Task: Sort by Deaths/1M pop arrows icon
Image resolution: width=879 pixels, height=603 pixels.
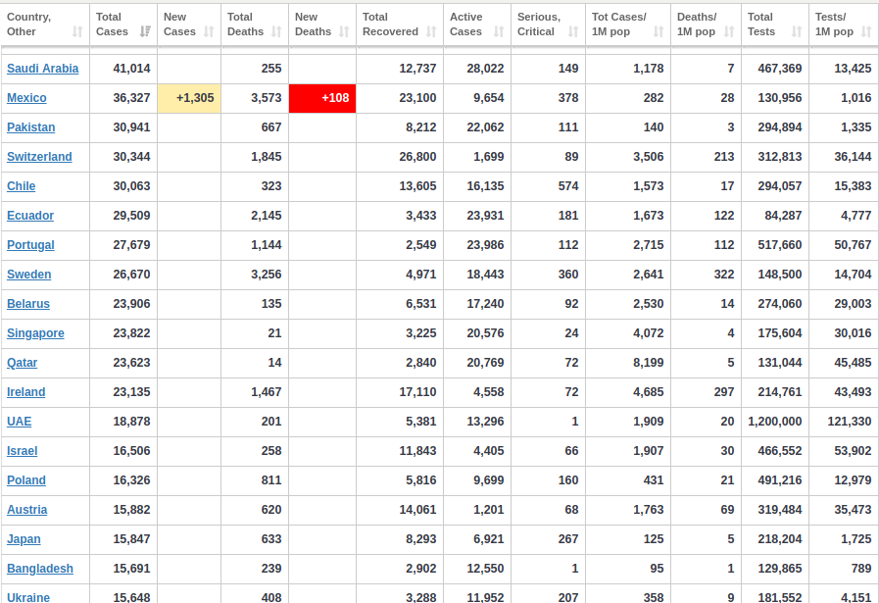Action: (x=729, y=32)
